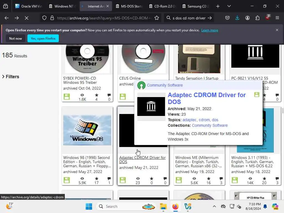Open the clock showing 7:10 PM

[253, 206]
